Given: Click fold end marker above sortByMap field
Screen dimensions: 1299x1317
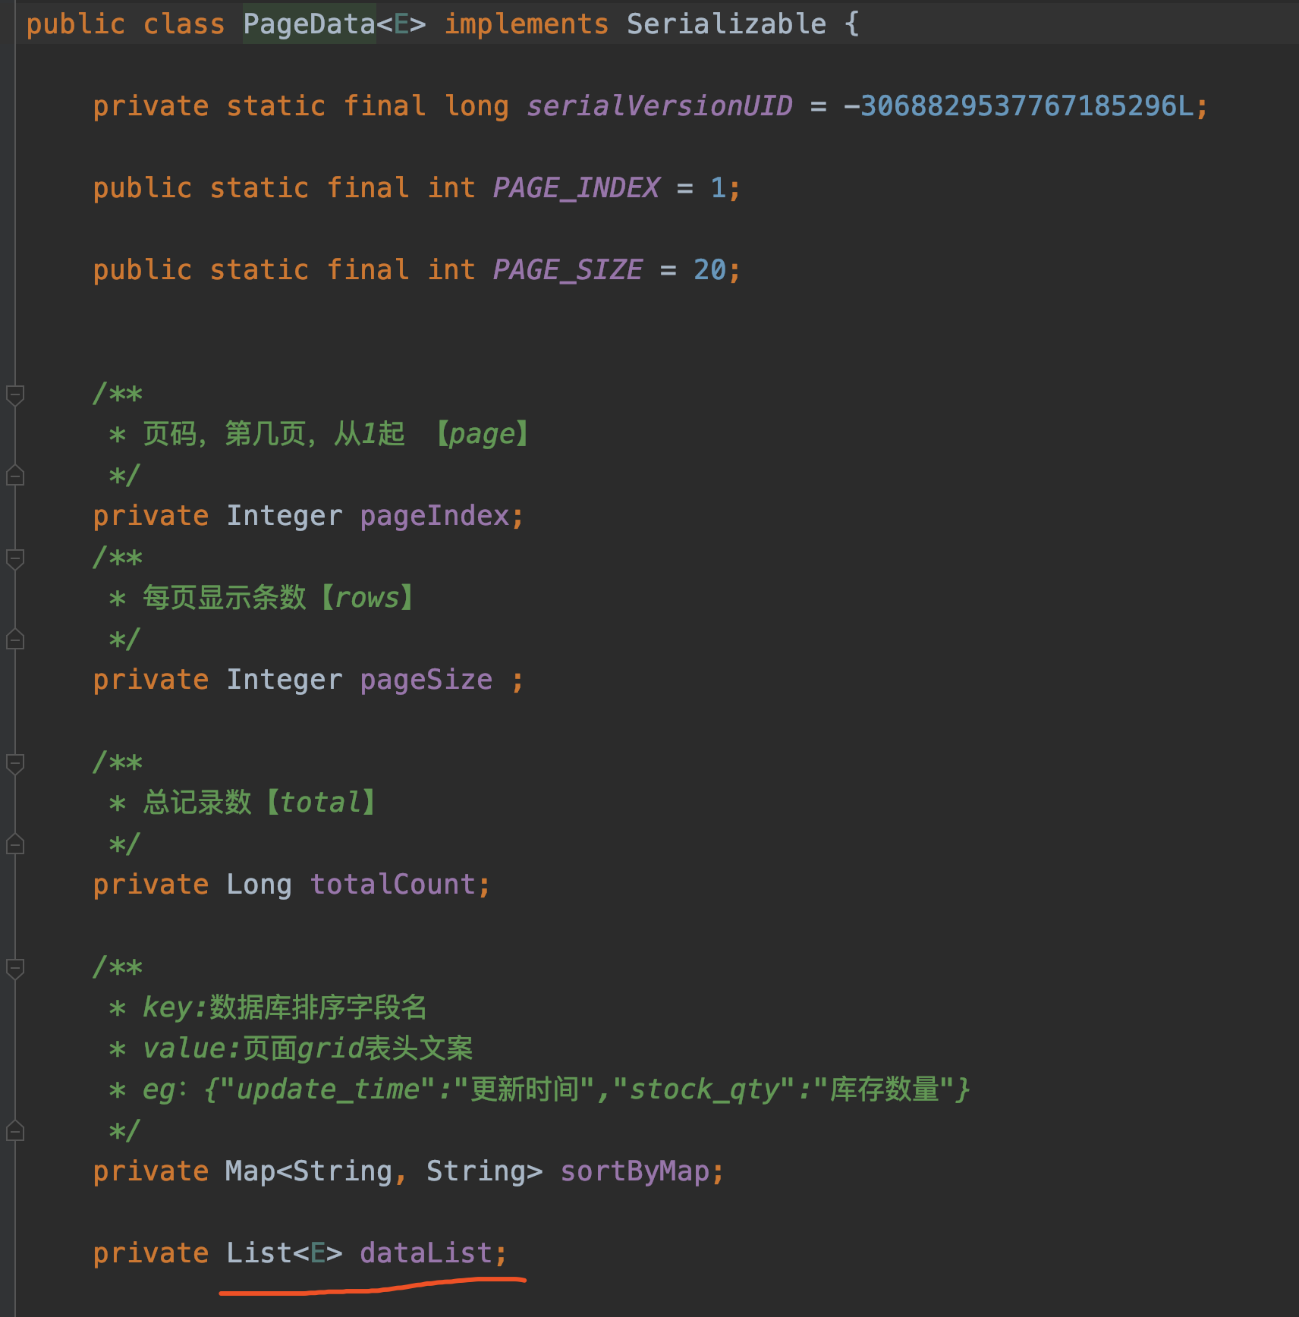Looking at the screenshot, I should [14, 1131].
